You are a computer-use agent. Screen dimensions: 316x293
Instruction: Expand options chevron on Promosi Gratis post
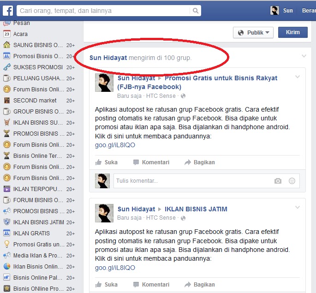(298, 77)
